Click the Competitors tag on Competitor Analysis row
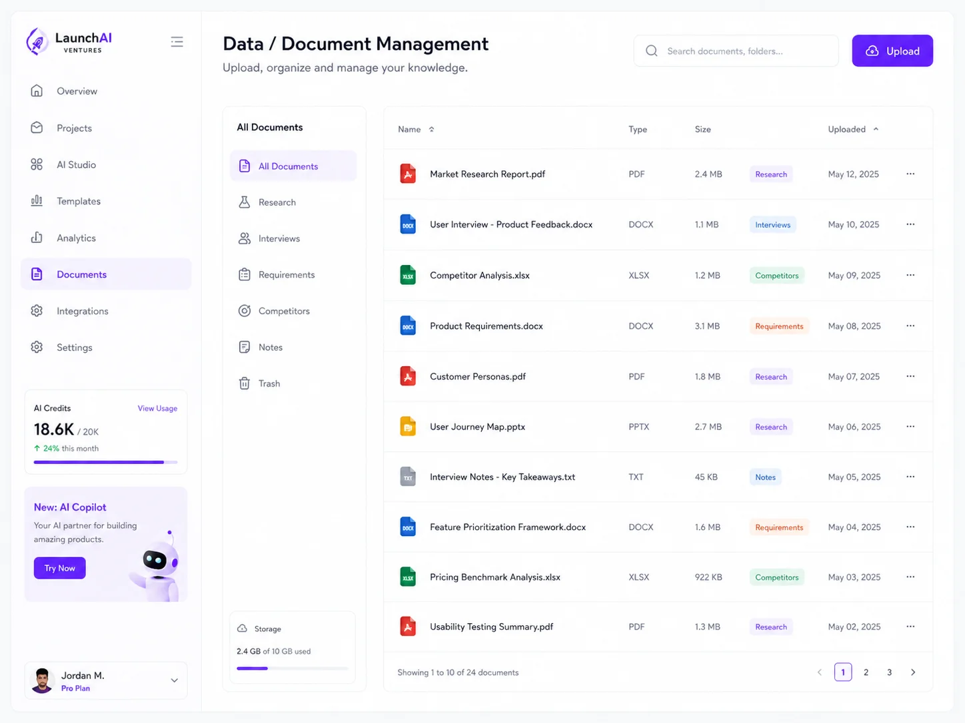Image resolution: width=965 pixels, height=723 pixels. pyautogui.click(x=777, y=275)
